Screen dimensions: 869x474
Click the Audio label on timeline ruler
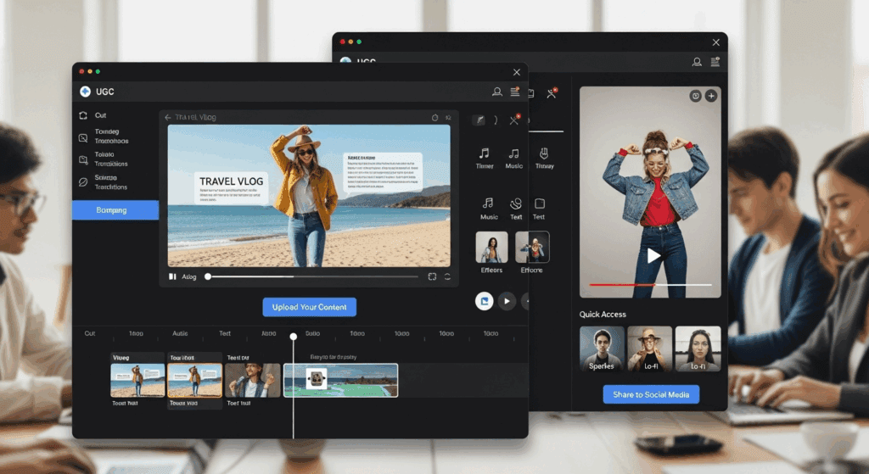pyautogui.click(x=180, y=333)
